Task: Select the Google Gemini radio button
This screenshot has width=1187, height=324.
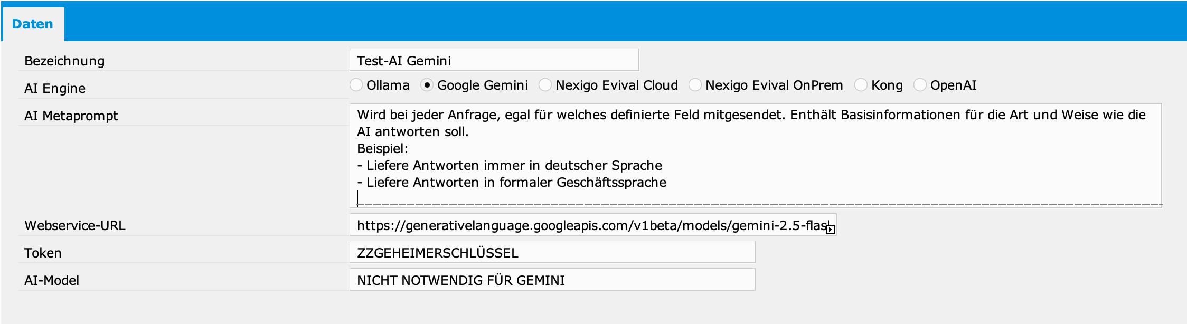Action: (427, 84)
